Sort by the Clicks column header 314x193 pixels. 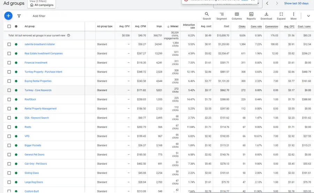click(242, 27)
